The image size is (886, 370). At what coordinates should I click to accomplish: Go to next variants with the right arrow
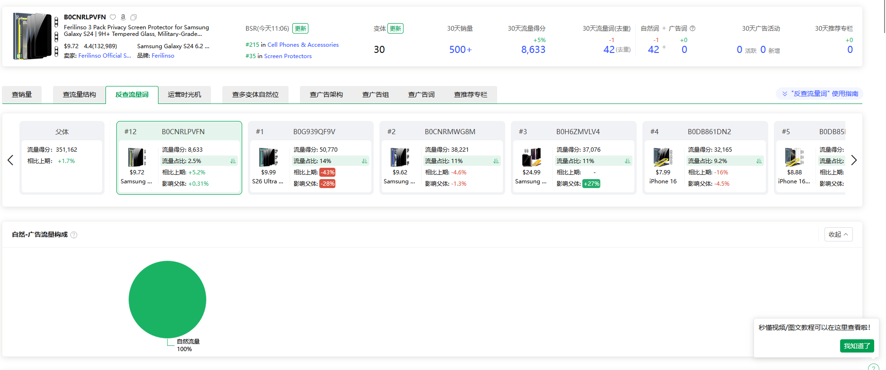click(854, 160)
